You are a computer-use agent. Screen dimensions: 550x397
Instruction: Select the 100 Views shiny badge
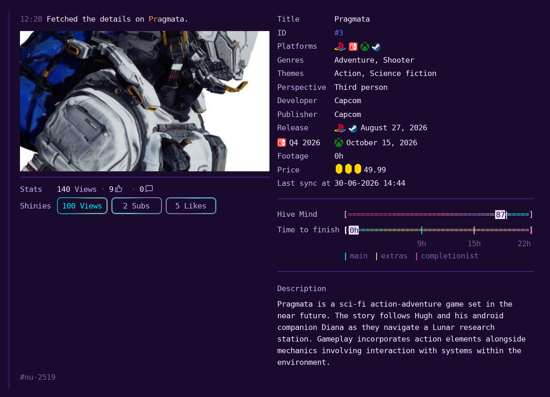(82, 206)
